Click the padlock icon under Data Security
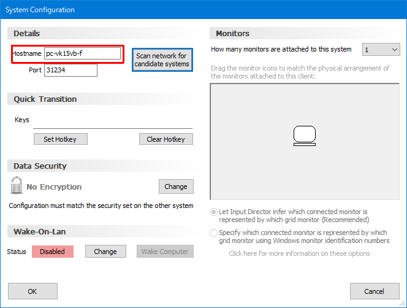The image size is (407, 308). [x=17, y=186]
